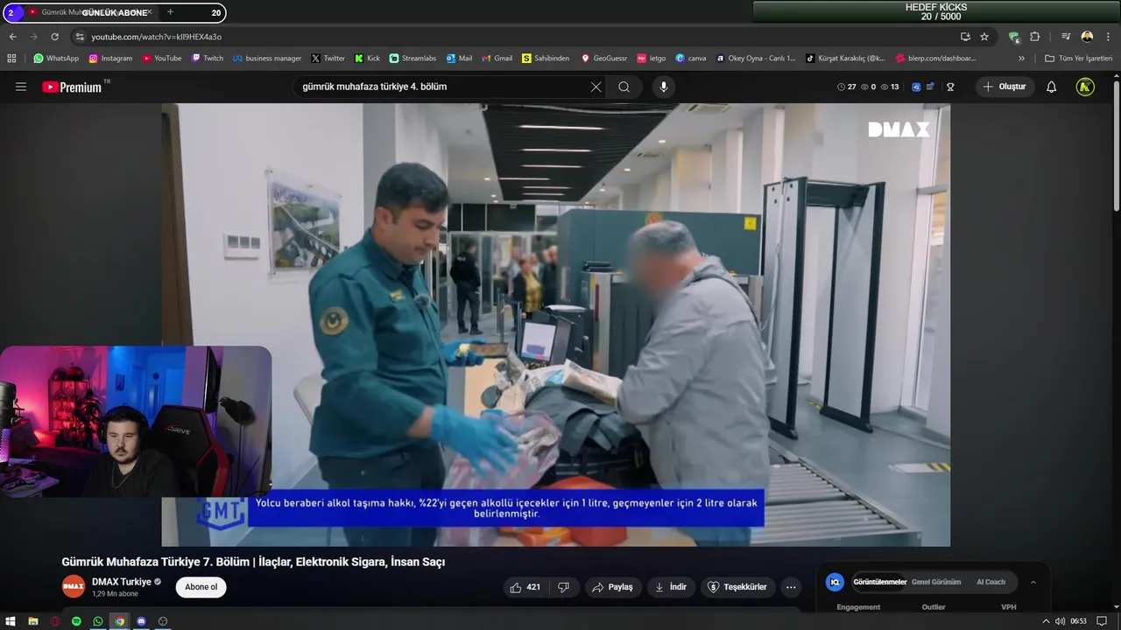Open the YouTube guide hamburger menu
Viewport: 1121px width, 630px height.
point(21,87)
